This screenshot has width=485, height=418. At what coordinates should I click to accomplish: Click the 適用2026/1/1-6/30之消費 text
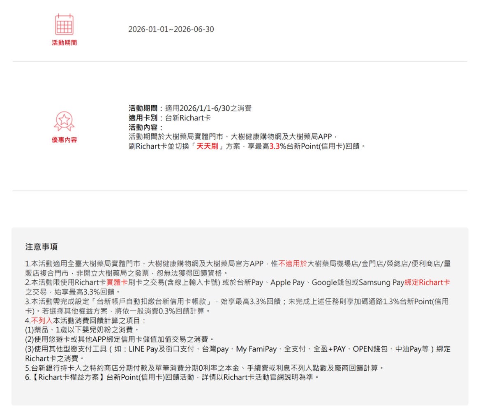[208, 108]
